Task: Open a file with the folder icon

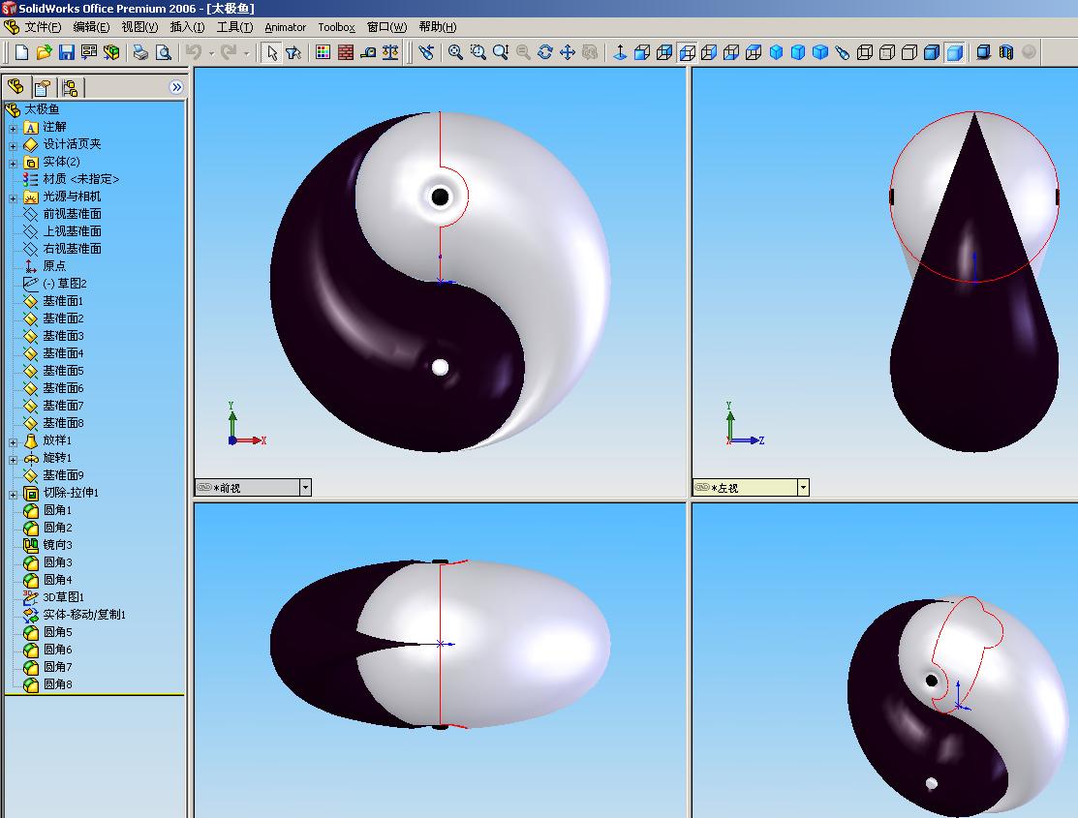Action: pos(44,52)
